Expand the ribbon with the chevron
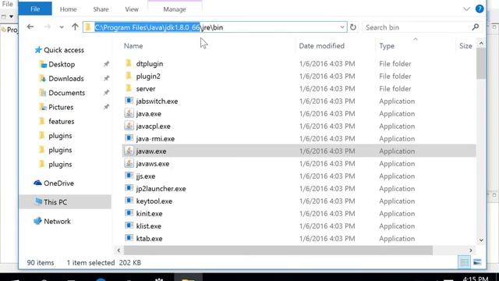This screenshot has width=499, height=281. click(x=466, y=9)
